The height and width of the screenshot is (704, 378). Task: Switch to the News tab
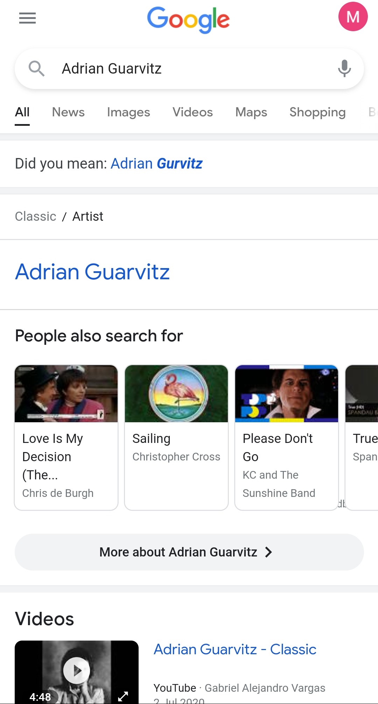click(68, 112)
